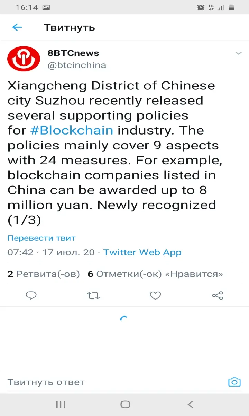Open 8BTCnews profile avatar
The width and height of the screenshot is (249, 416).
click(24, 59)
